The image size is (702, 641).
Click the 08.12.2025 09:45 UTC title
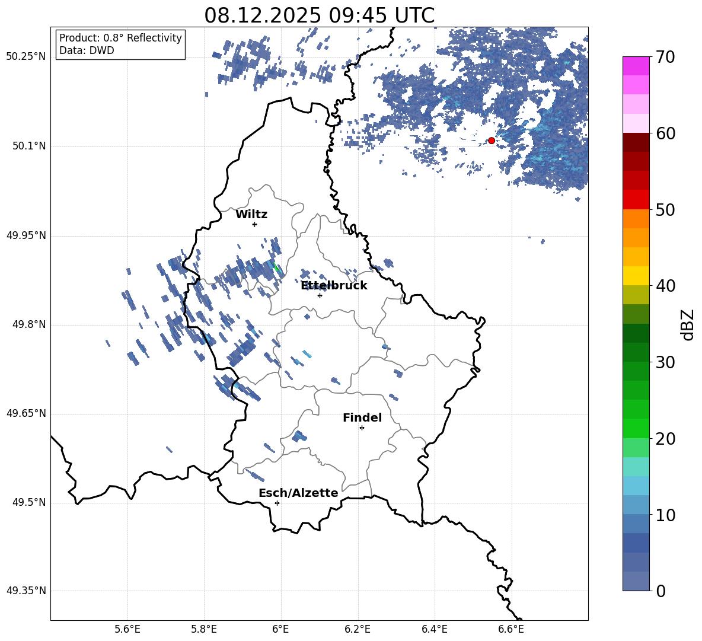pos(319,15)
